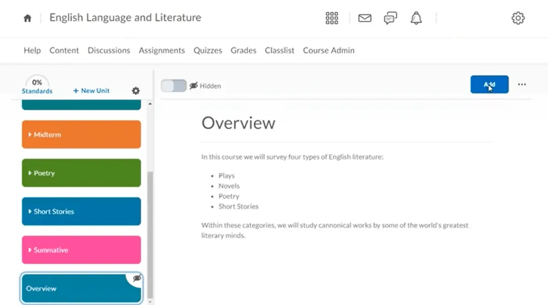Viewport: 548px width, 305px height.
Task: Open subscription alerts chat bubble icon
Action: click(390, 18)
